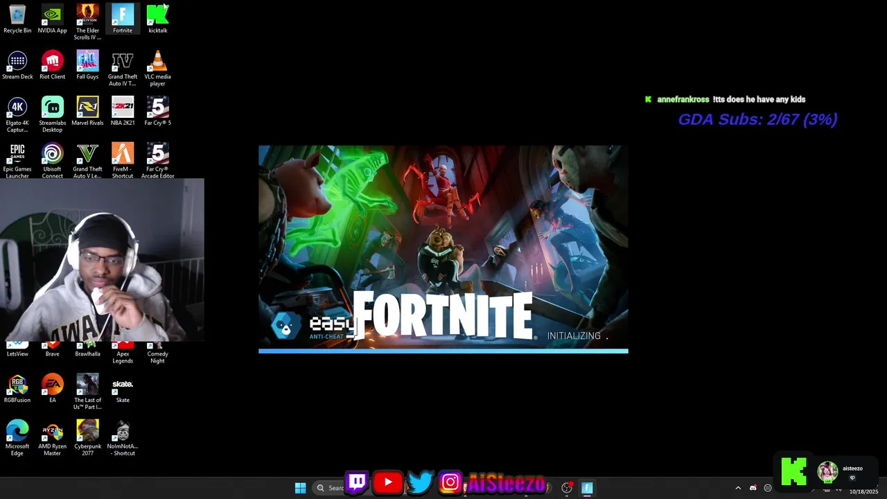Open the Grand Theft Auto IV shortcut
The width and height of the screenshot is (887, 499).
pyautogui.click(x=123, y=69)
